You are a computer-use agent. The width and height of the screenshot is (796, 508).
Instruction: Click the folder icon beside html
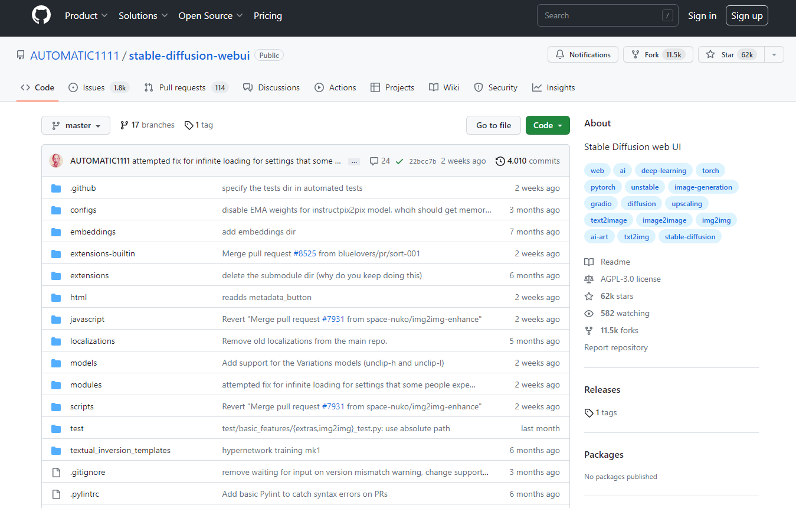click(x=56, y=298)
